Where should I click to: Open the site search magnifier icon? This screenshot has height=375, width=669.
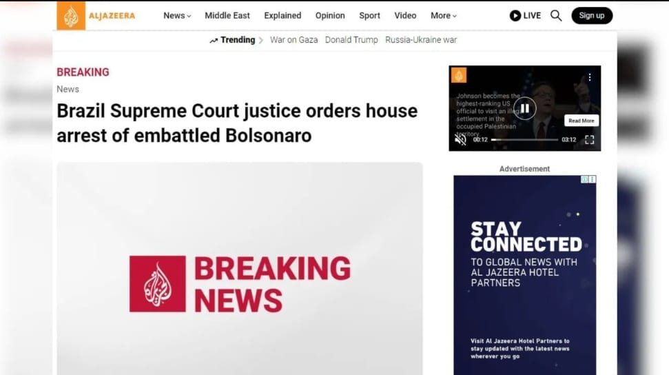pos(556,16)
